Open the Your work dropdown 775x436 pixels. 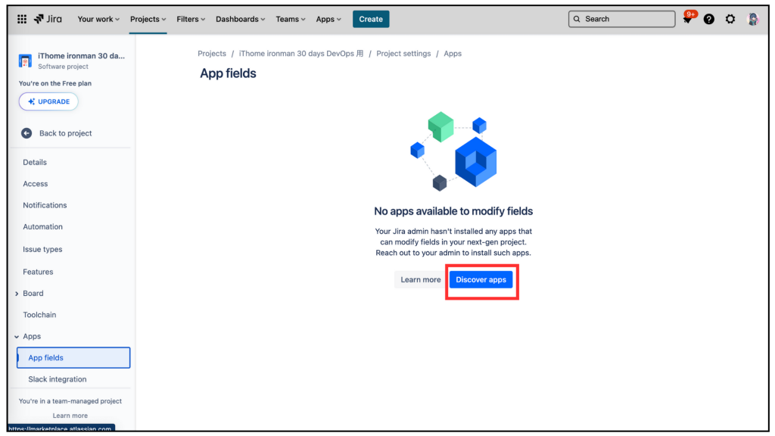[x=98, y=19]
